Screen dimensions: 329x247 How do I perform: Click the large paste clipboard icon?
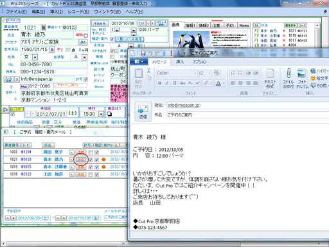[x=139, y=73]
